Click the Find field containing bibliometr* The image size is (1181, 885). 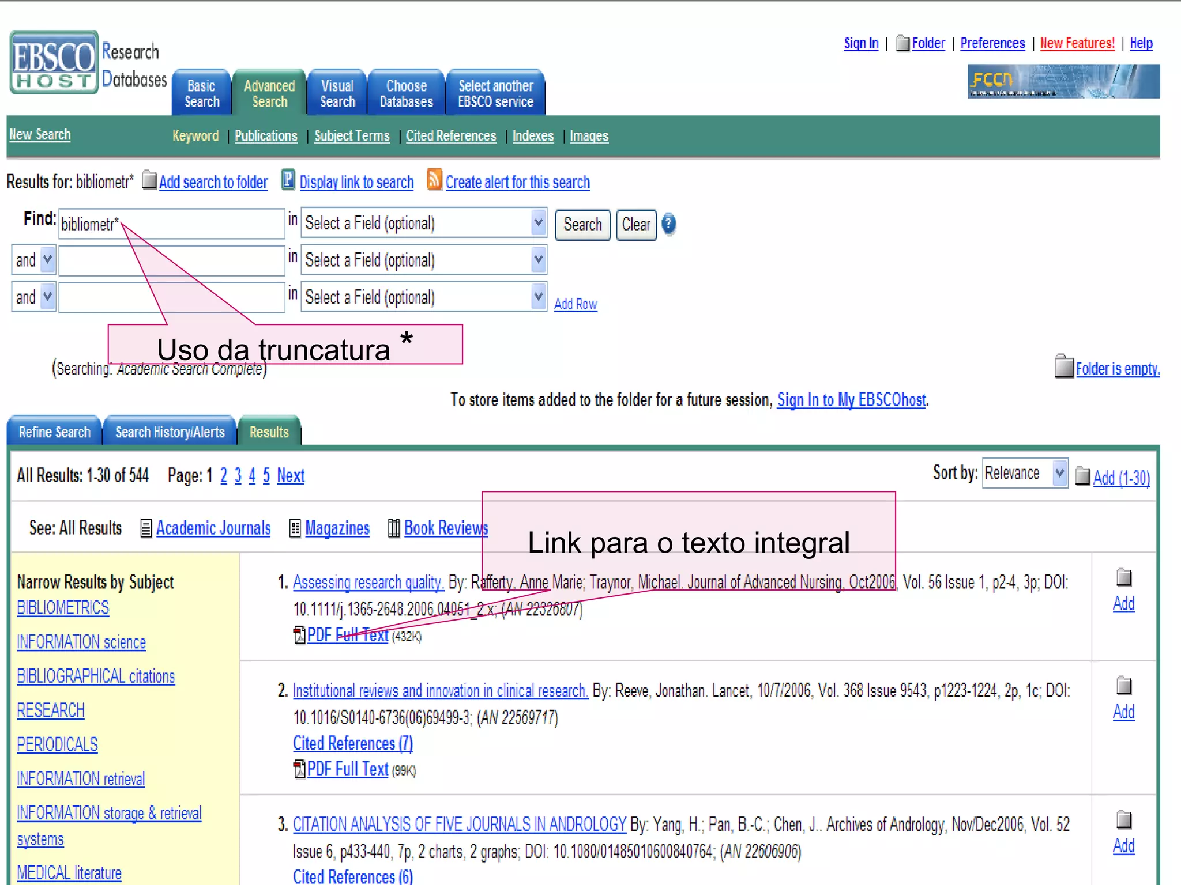[x=172, y=224]
